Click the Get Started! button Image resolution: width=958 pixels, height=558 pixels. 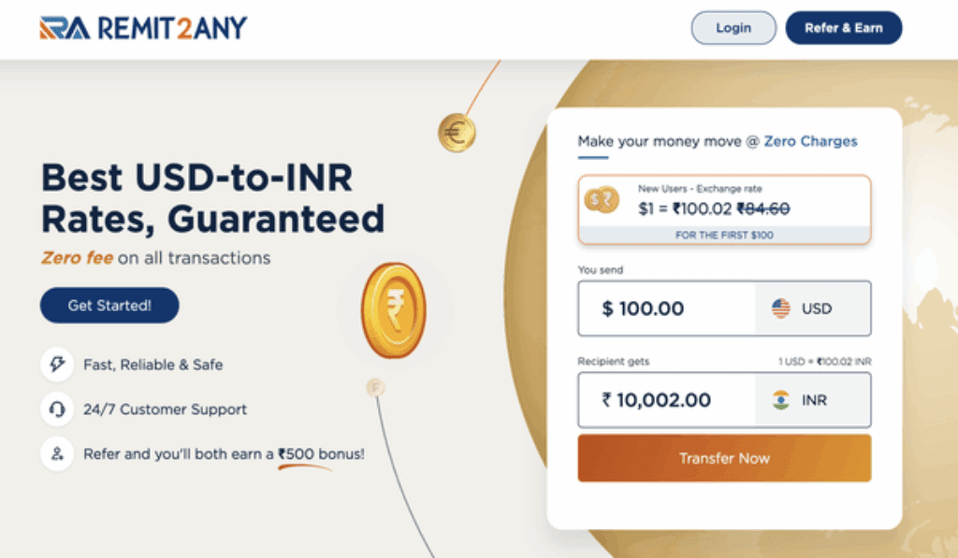(109, 306)
